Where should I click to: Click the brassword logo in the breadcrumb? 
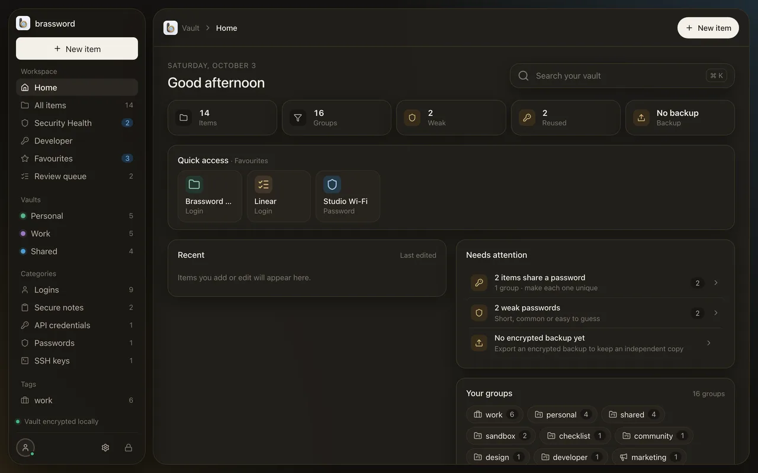[x=171, y=28]
